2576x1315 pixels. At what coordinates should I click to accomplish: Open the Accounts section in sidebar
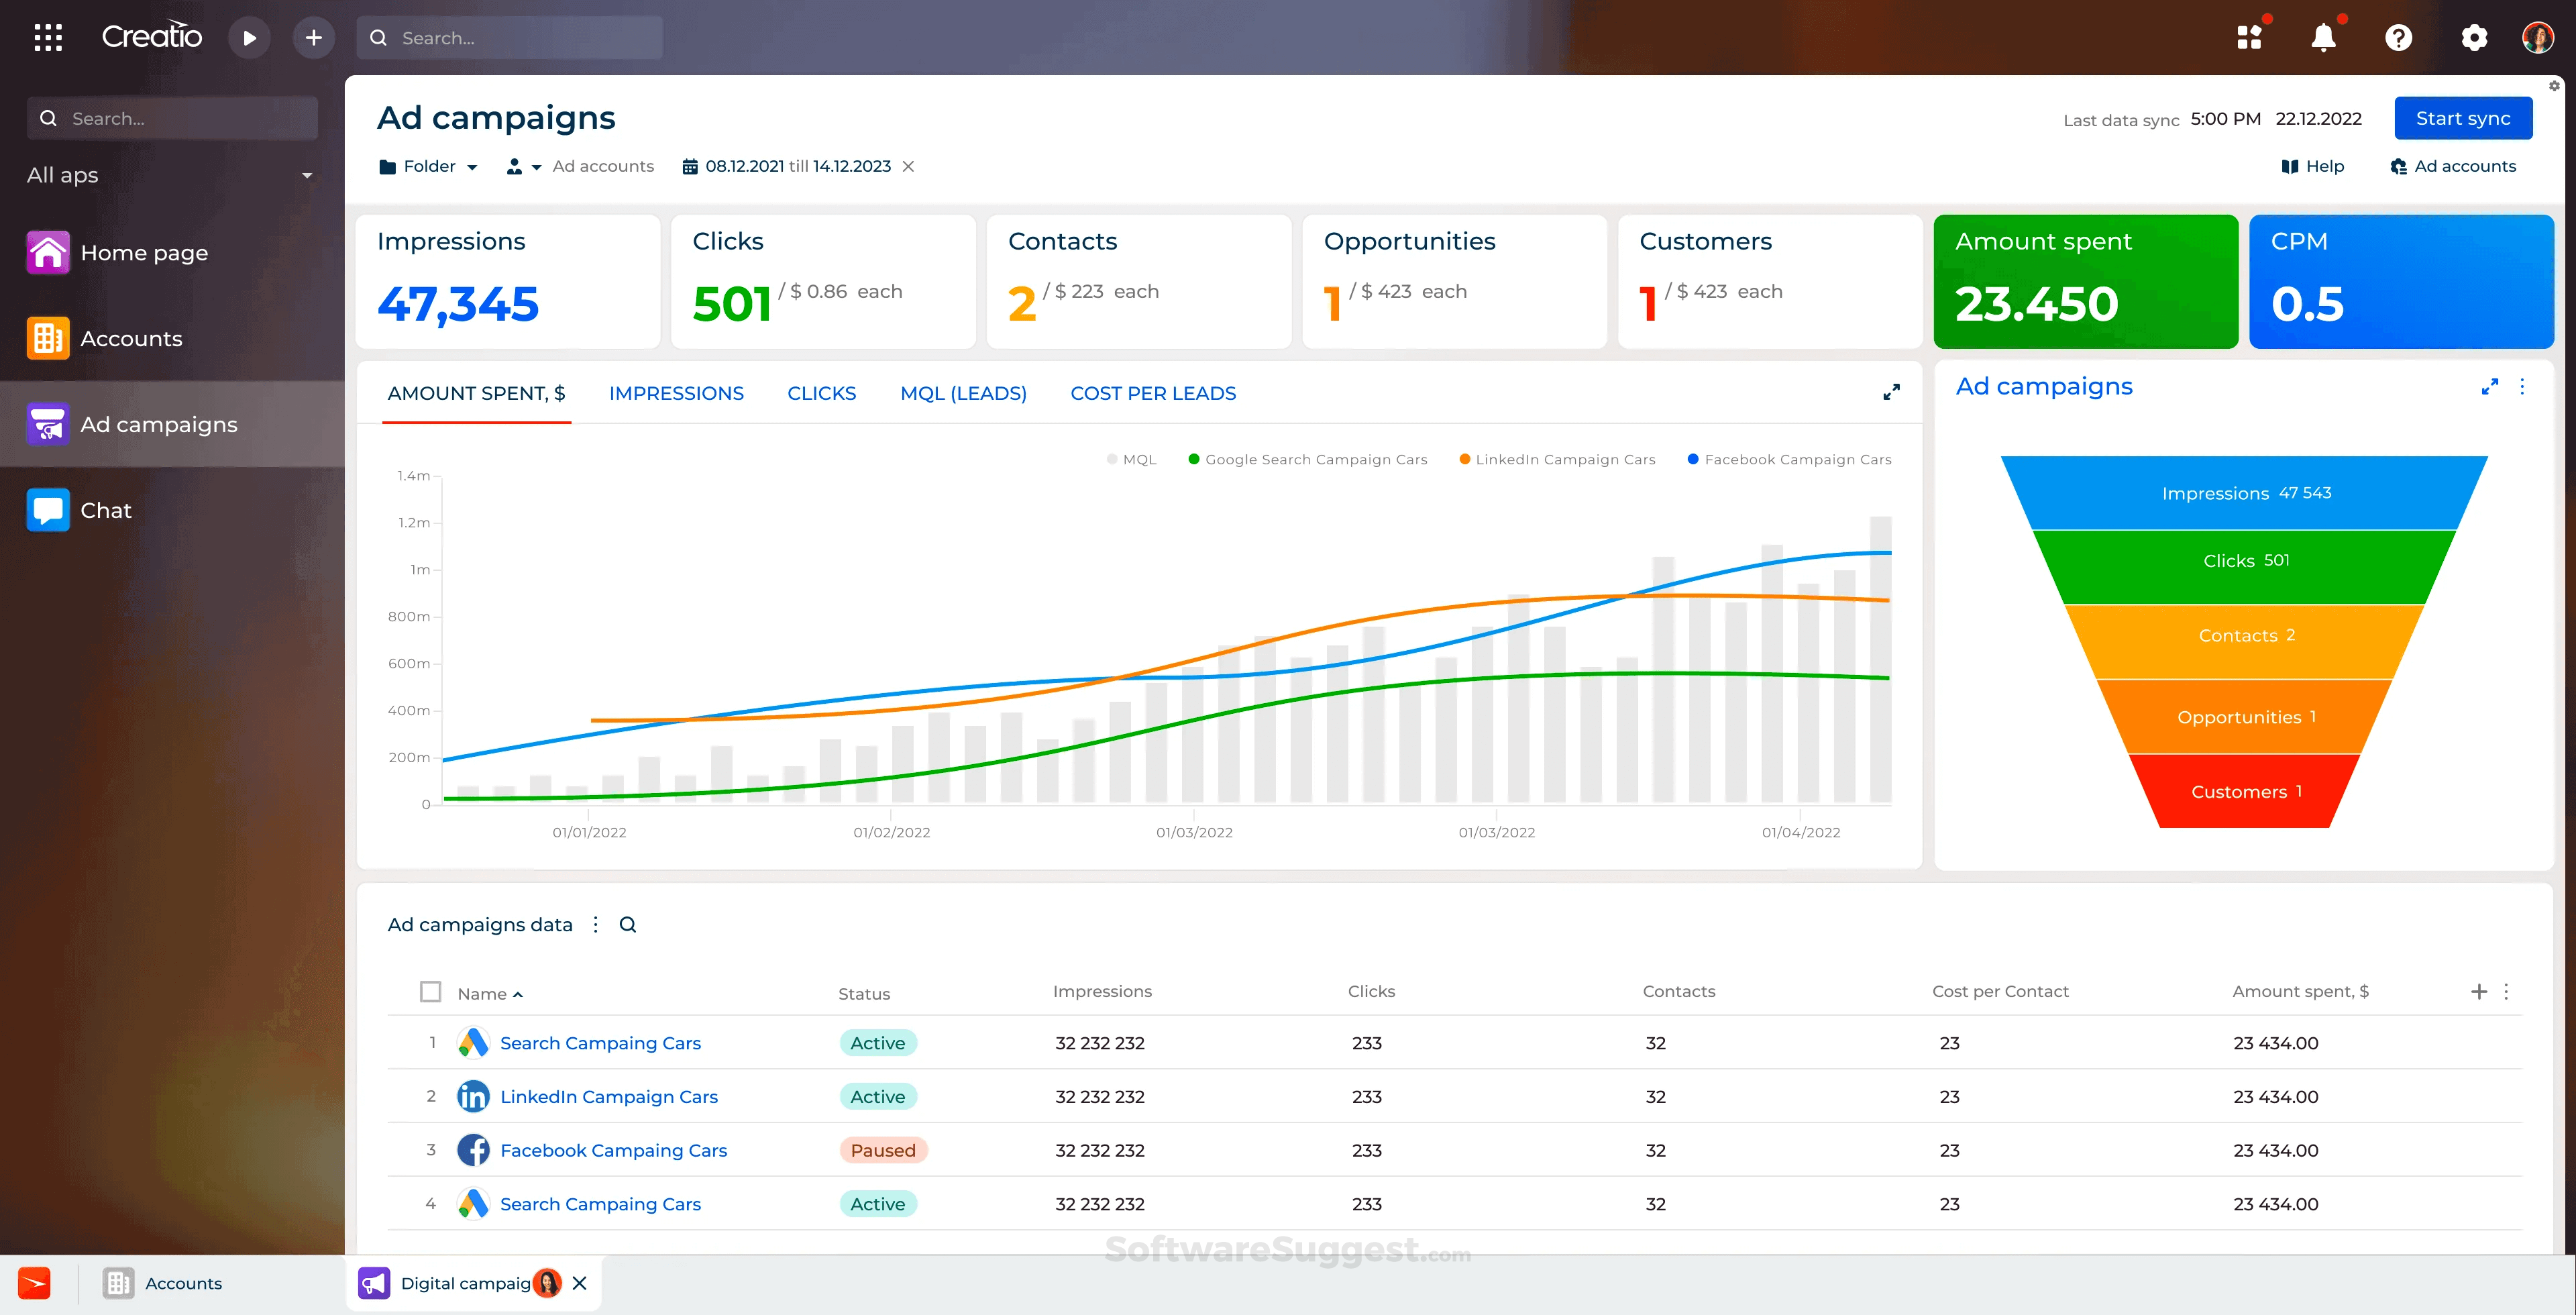tap(133, 338)
